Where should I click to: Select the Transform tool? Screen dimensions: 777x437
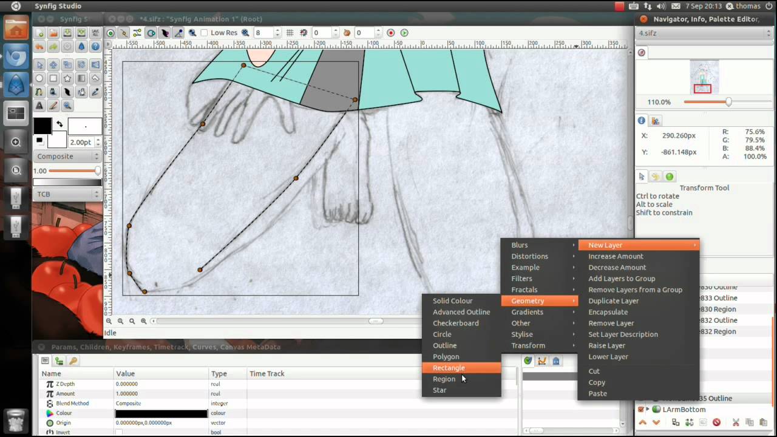tap(38, 64)
